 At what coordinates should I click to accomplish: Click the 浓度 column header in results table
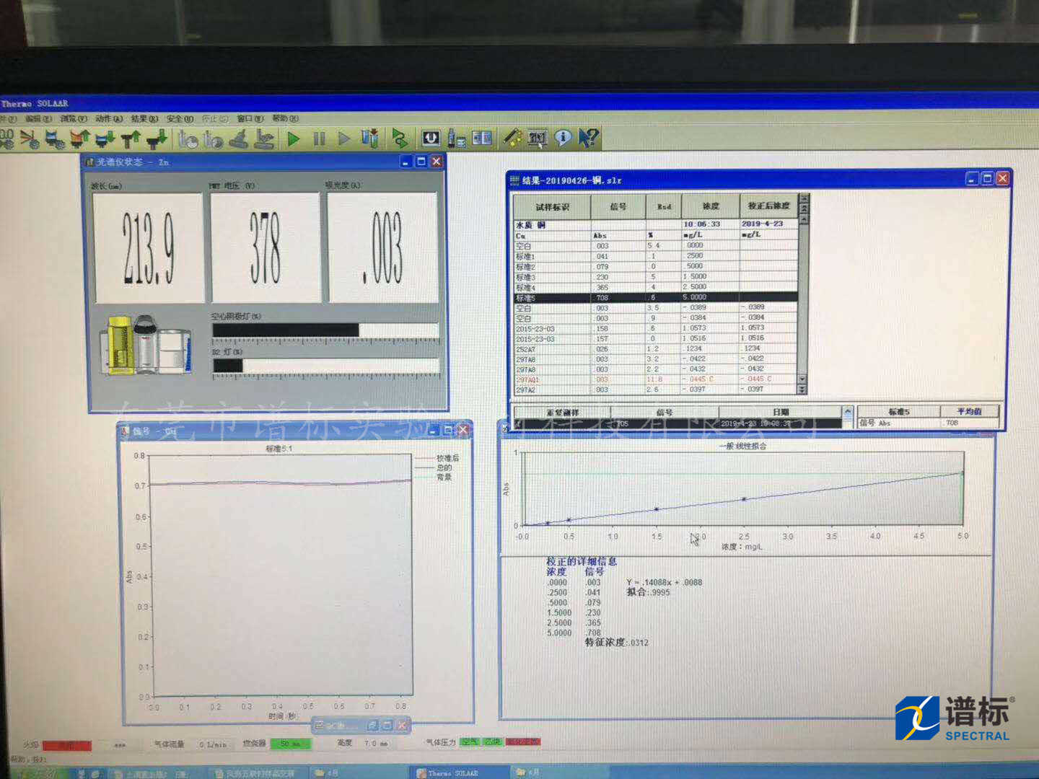coord(711,206)
